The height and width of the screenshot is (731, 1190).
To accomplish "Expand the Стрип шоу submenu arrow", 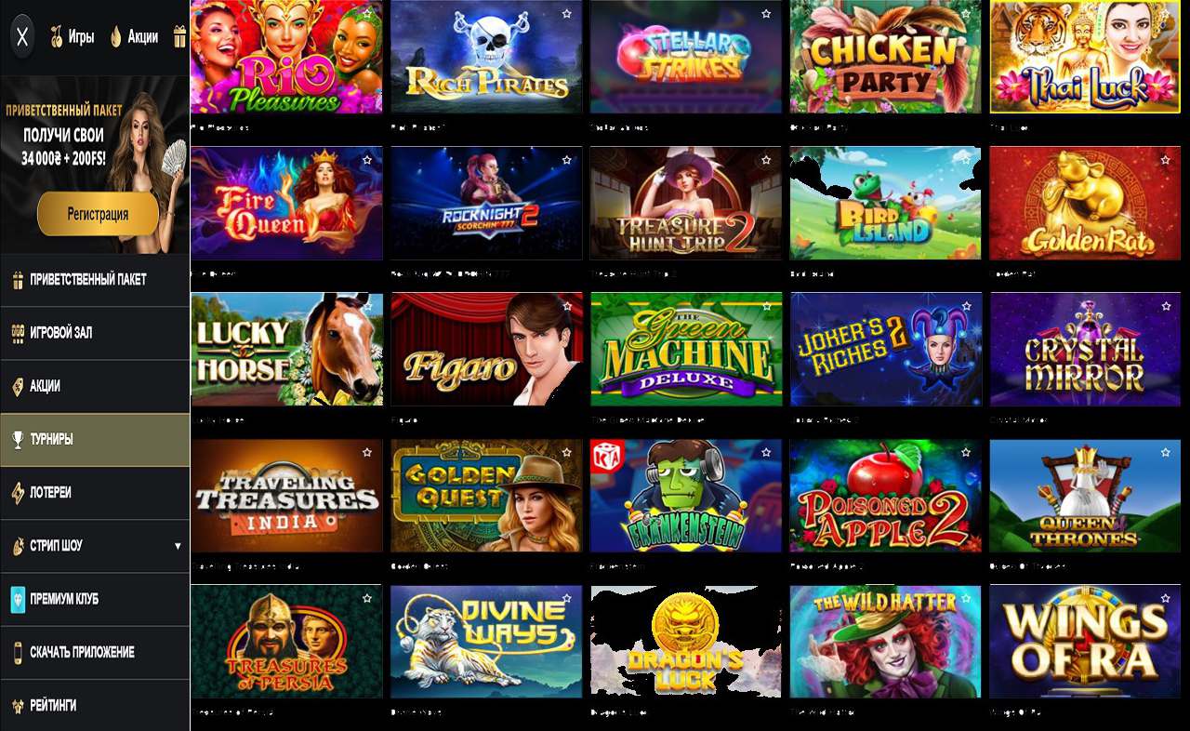I will (x=178, y=546).
